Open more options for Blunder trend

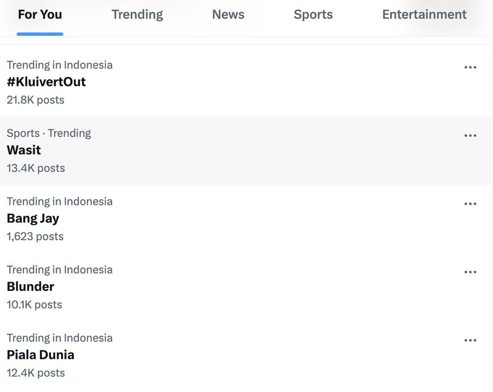click(x=470, y=272)
